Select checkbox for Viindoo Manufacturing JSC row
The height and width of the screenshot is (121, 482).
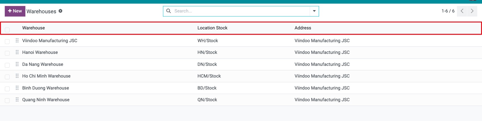click(x=7, y=41)
